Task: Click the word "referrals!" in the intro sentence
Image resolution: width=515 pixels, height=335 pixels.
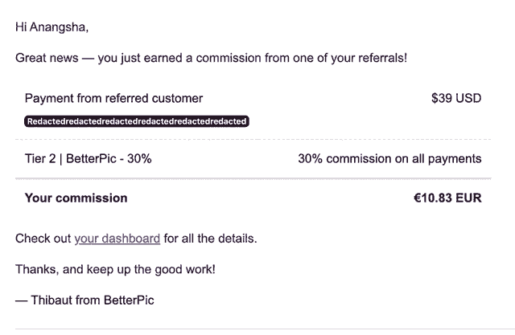Action: point(379,58)
